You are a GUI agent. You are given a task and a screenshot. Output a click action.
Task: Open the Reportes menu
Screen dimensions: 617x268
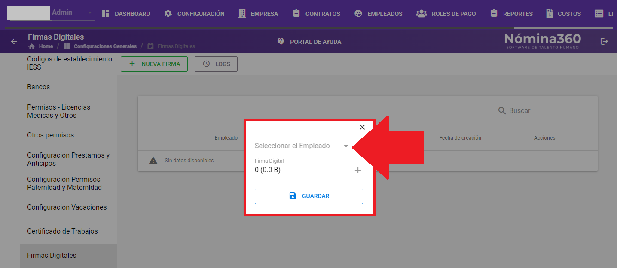pyautogui.click(x=511, y=14)
